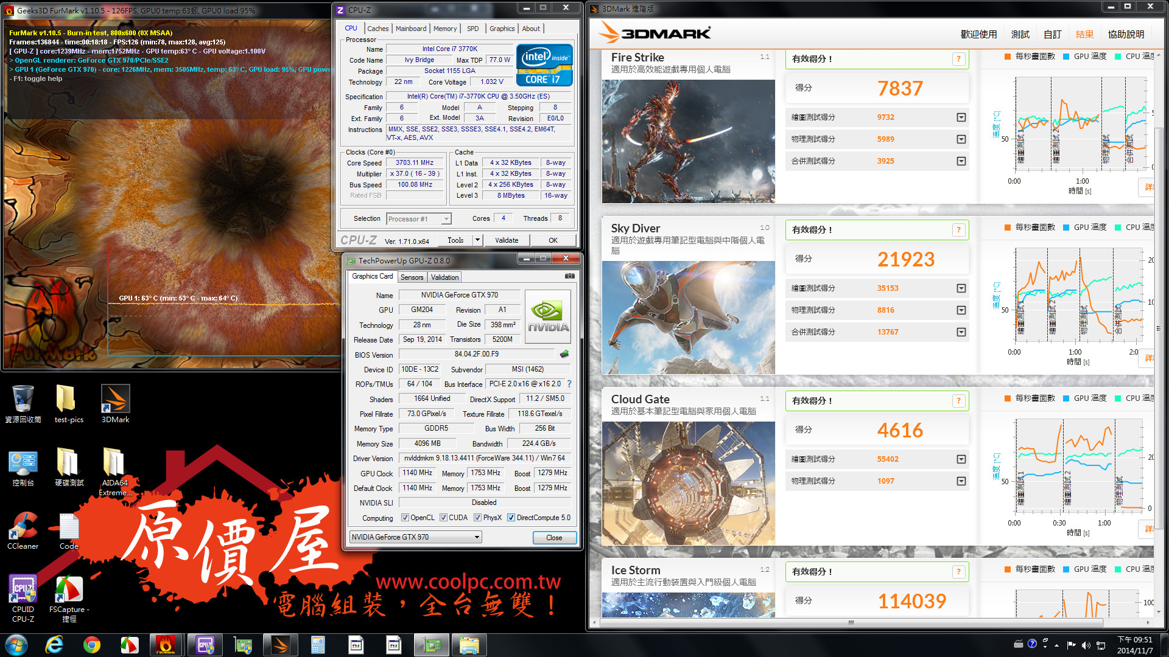This screenshot has width=1169, height=657.
Task: Open the GPU-Z Sensors tab
Action: pos(412,277)
